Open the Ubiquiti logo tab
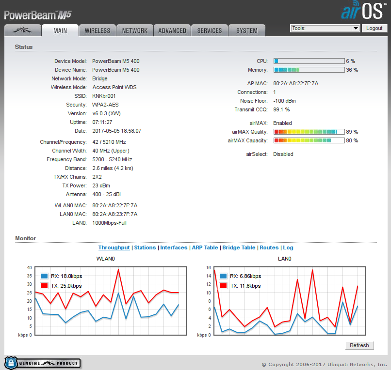This screenshot has width=391, height=370. tap(23, 31)
